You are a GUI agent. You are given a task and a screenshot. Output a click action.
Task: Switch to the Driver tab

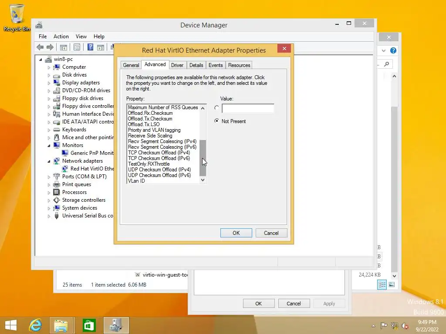point(177,65)
